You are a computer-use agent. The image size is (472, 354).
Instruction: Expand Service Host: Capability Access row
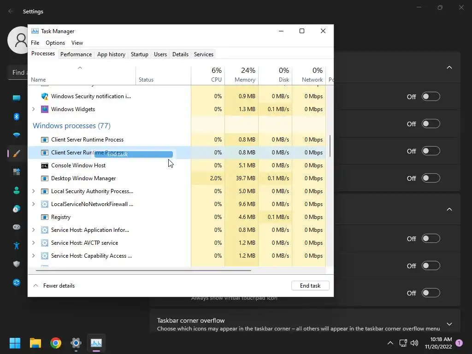tap(33, 256)
